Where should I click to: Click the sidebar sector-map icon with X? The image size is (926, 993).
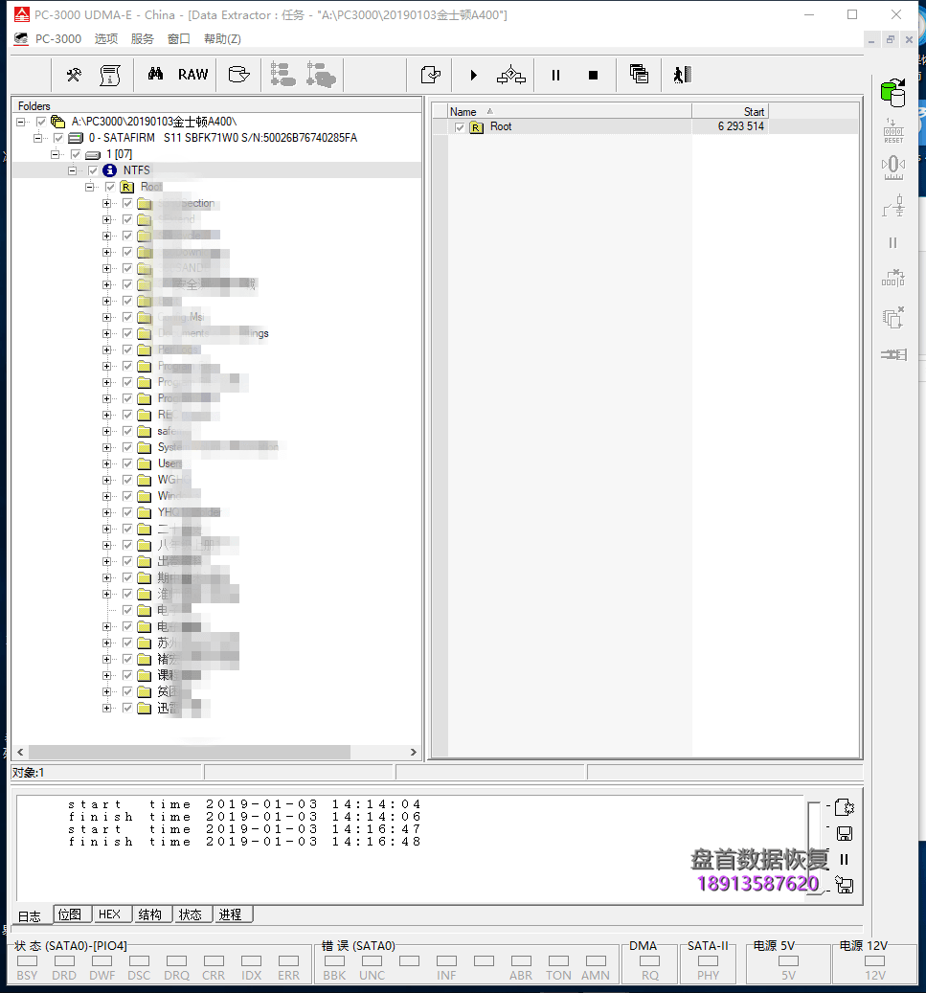[x=893, y=278]
